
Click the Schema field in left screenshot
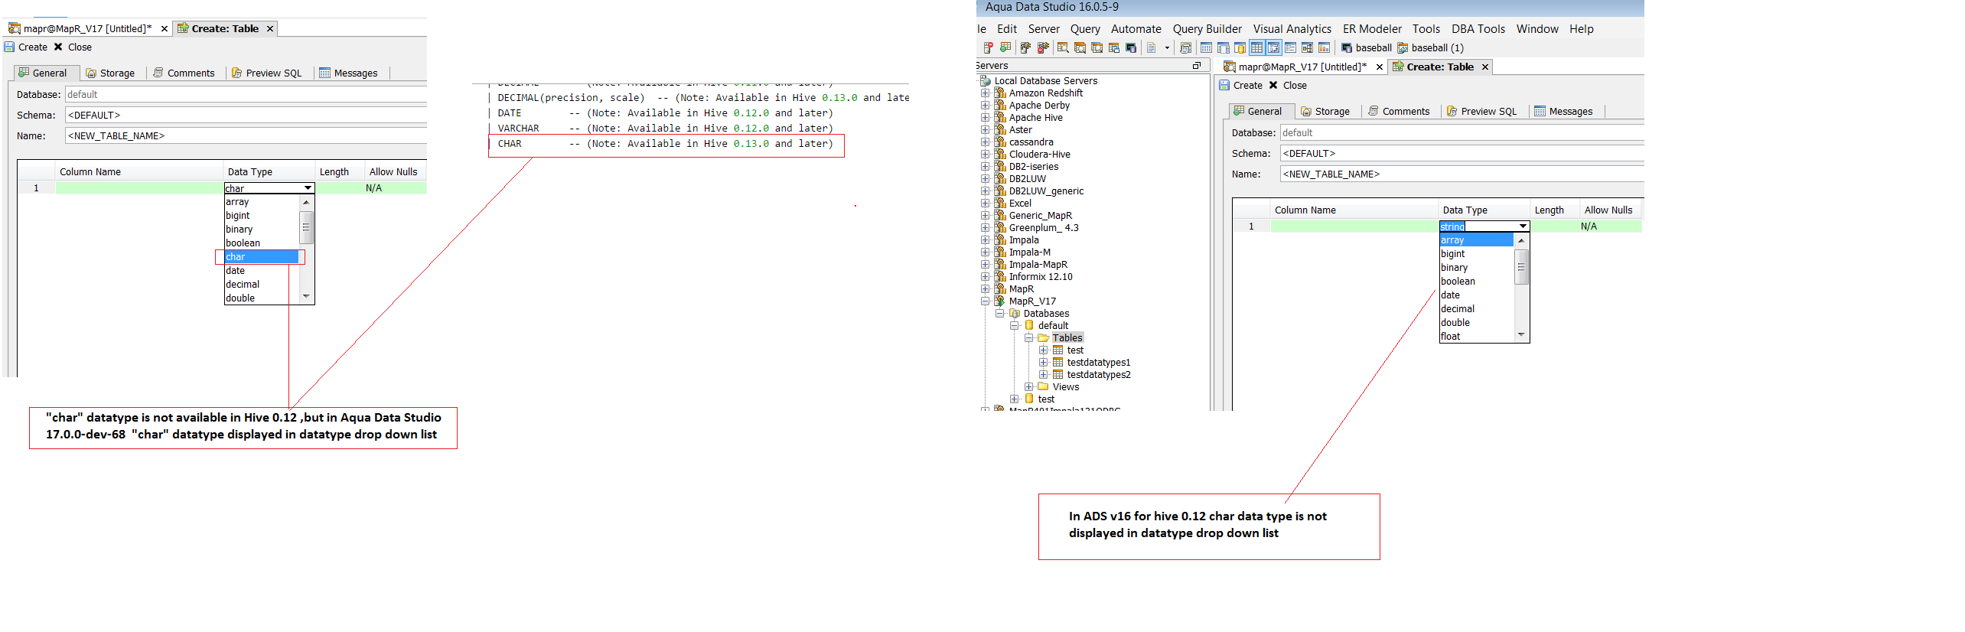click(x=246, y=115)
